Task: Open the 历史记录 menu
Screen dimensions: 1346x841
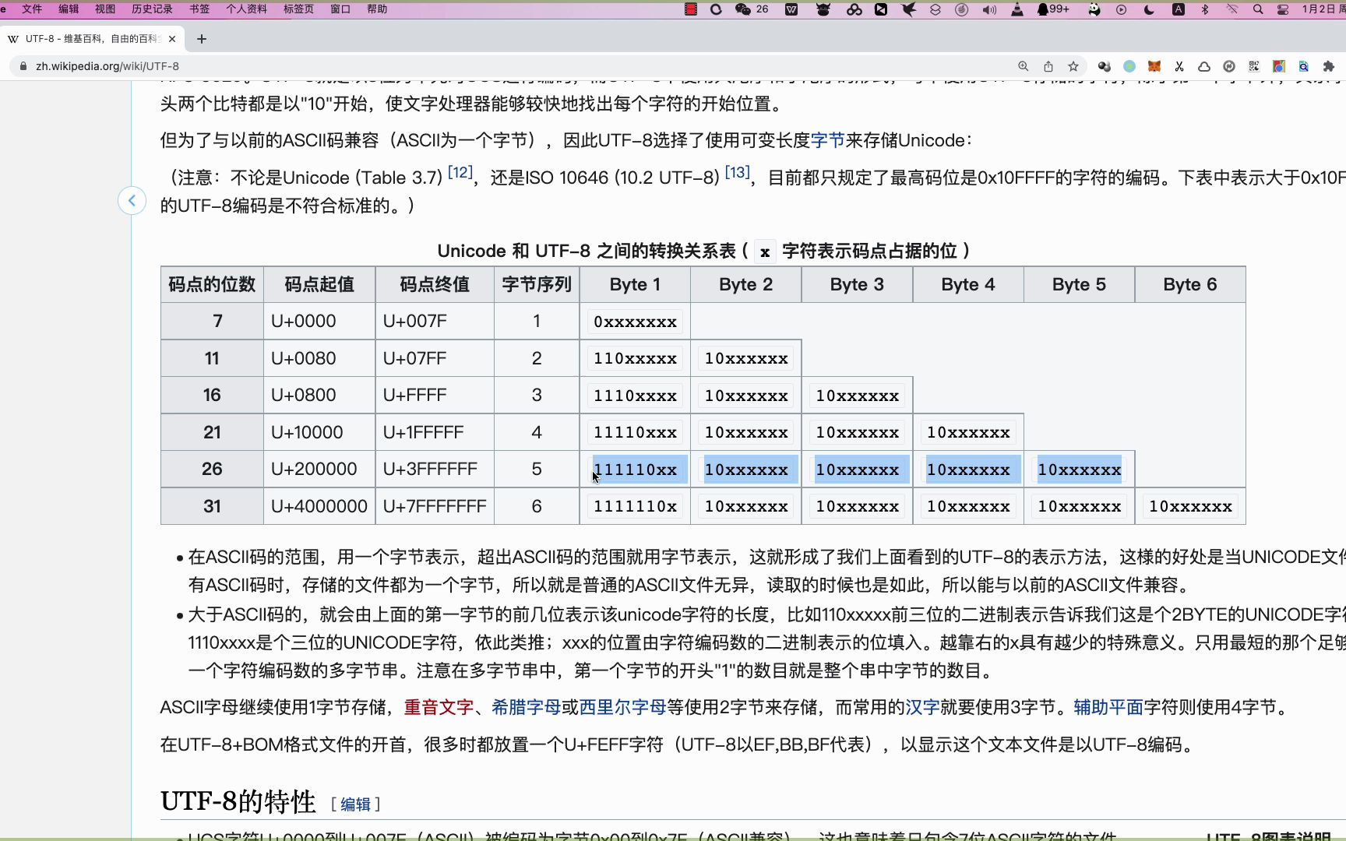Action: (x=152, y=9)
